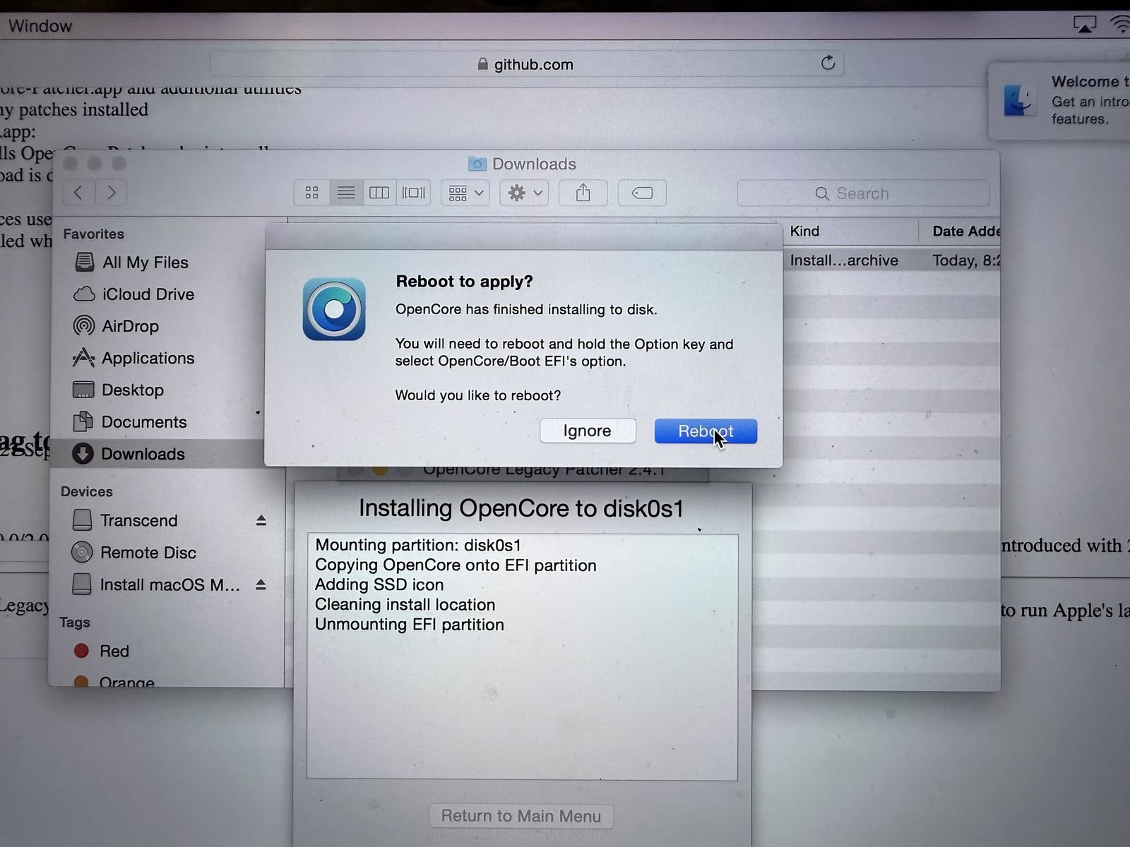Select Remote Disc in sidebar
The height and width of the screenshot is (847, 1130).
click(x=134, y=552)
